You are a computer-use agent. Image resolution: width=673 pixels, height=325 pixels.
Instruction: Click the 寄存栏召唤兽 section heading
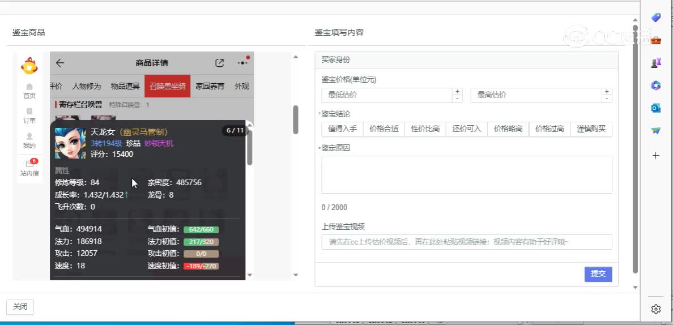80,104
